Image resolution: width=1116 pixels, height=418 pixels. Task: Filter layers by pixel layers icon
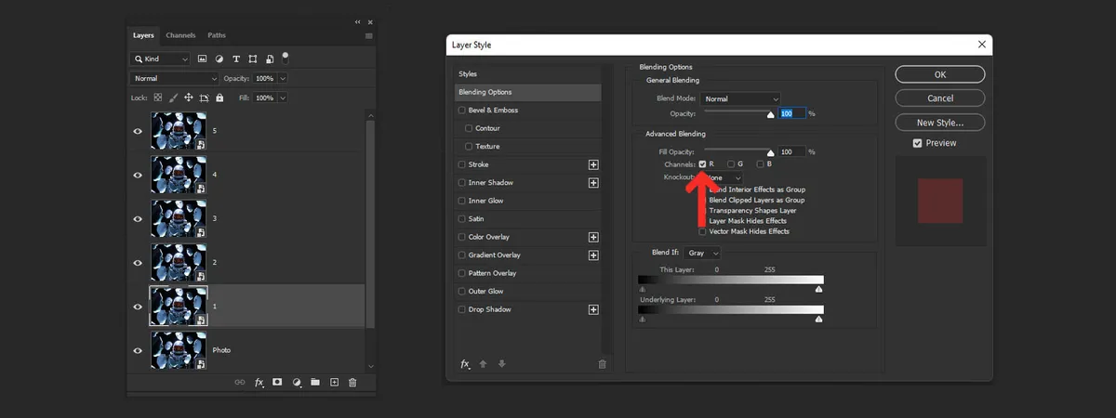pos(202,59)
